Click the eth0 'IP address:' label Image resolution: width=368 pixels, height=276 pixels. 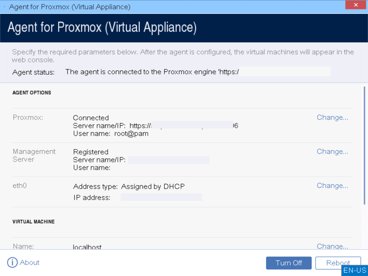click(x=92, y=197)
